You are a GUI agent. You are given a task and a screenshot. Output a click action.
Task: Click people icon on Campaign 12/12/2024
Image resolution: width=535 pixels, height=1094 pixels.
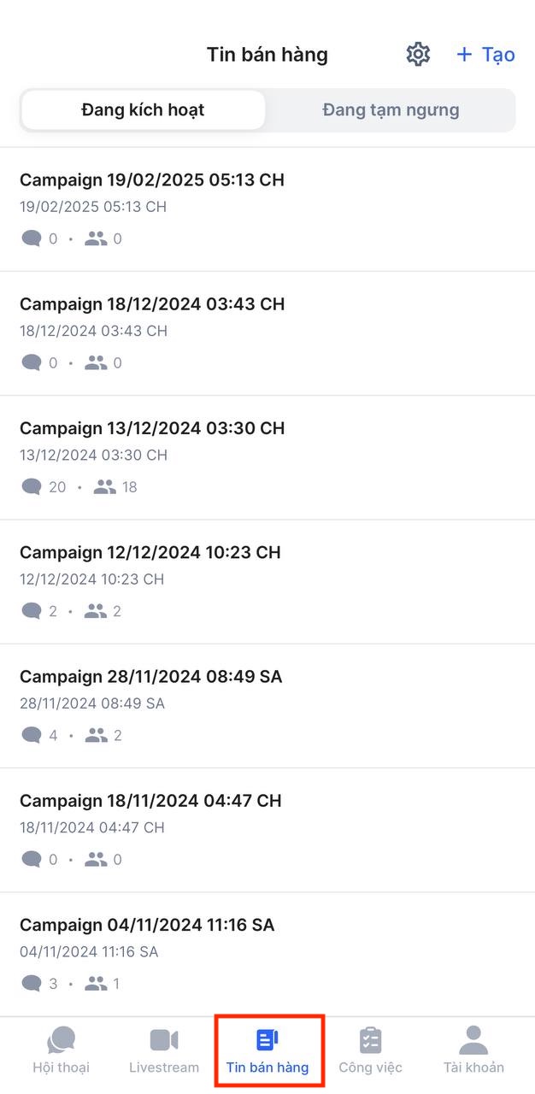(96, 611)
